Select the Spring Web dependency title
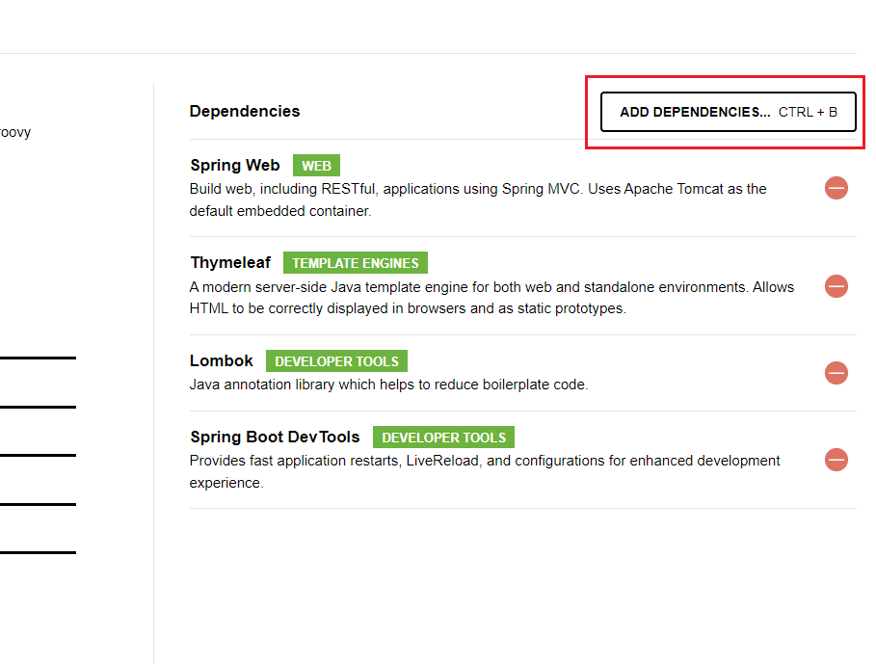Screen dimensions: 876x664 [235, 166]
